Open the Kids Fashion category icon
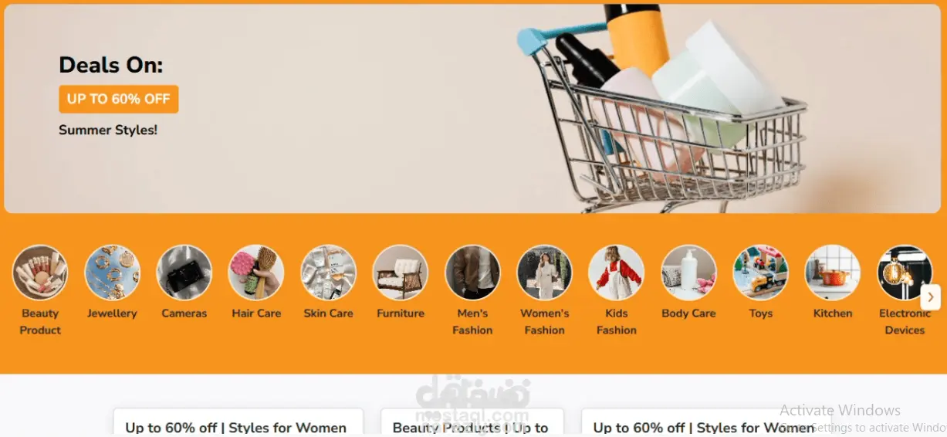 [x=617, y=273]
